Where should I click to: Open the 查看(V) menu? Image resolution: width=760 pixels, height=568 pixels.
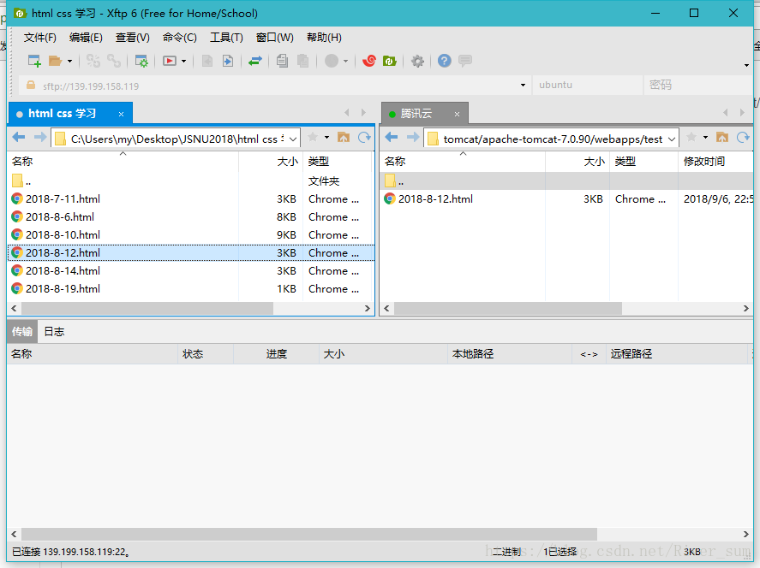(x=132, y=38)
